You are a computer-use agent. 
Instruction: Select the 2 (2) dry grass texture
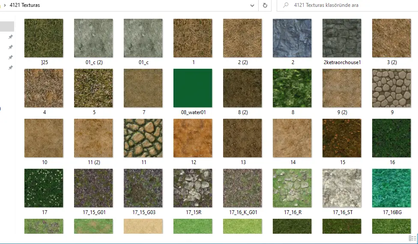pos(242,38)
